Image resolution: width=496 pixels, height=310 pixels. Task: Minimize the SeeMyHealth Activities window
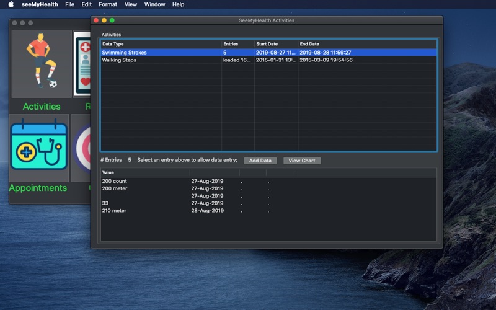pos(104,20)
